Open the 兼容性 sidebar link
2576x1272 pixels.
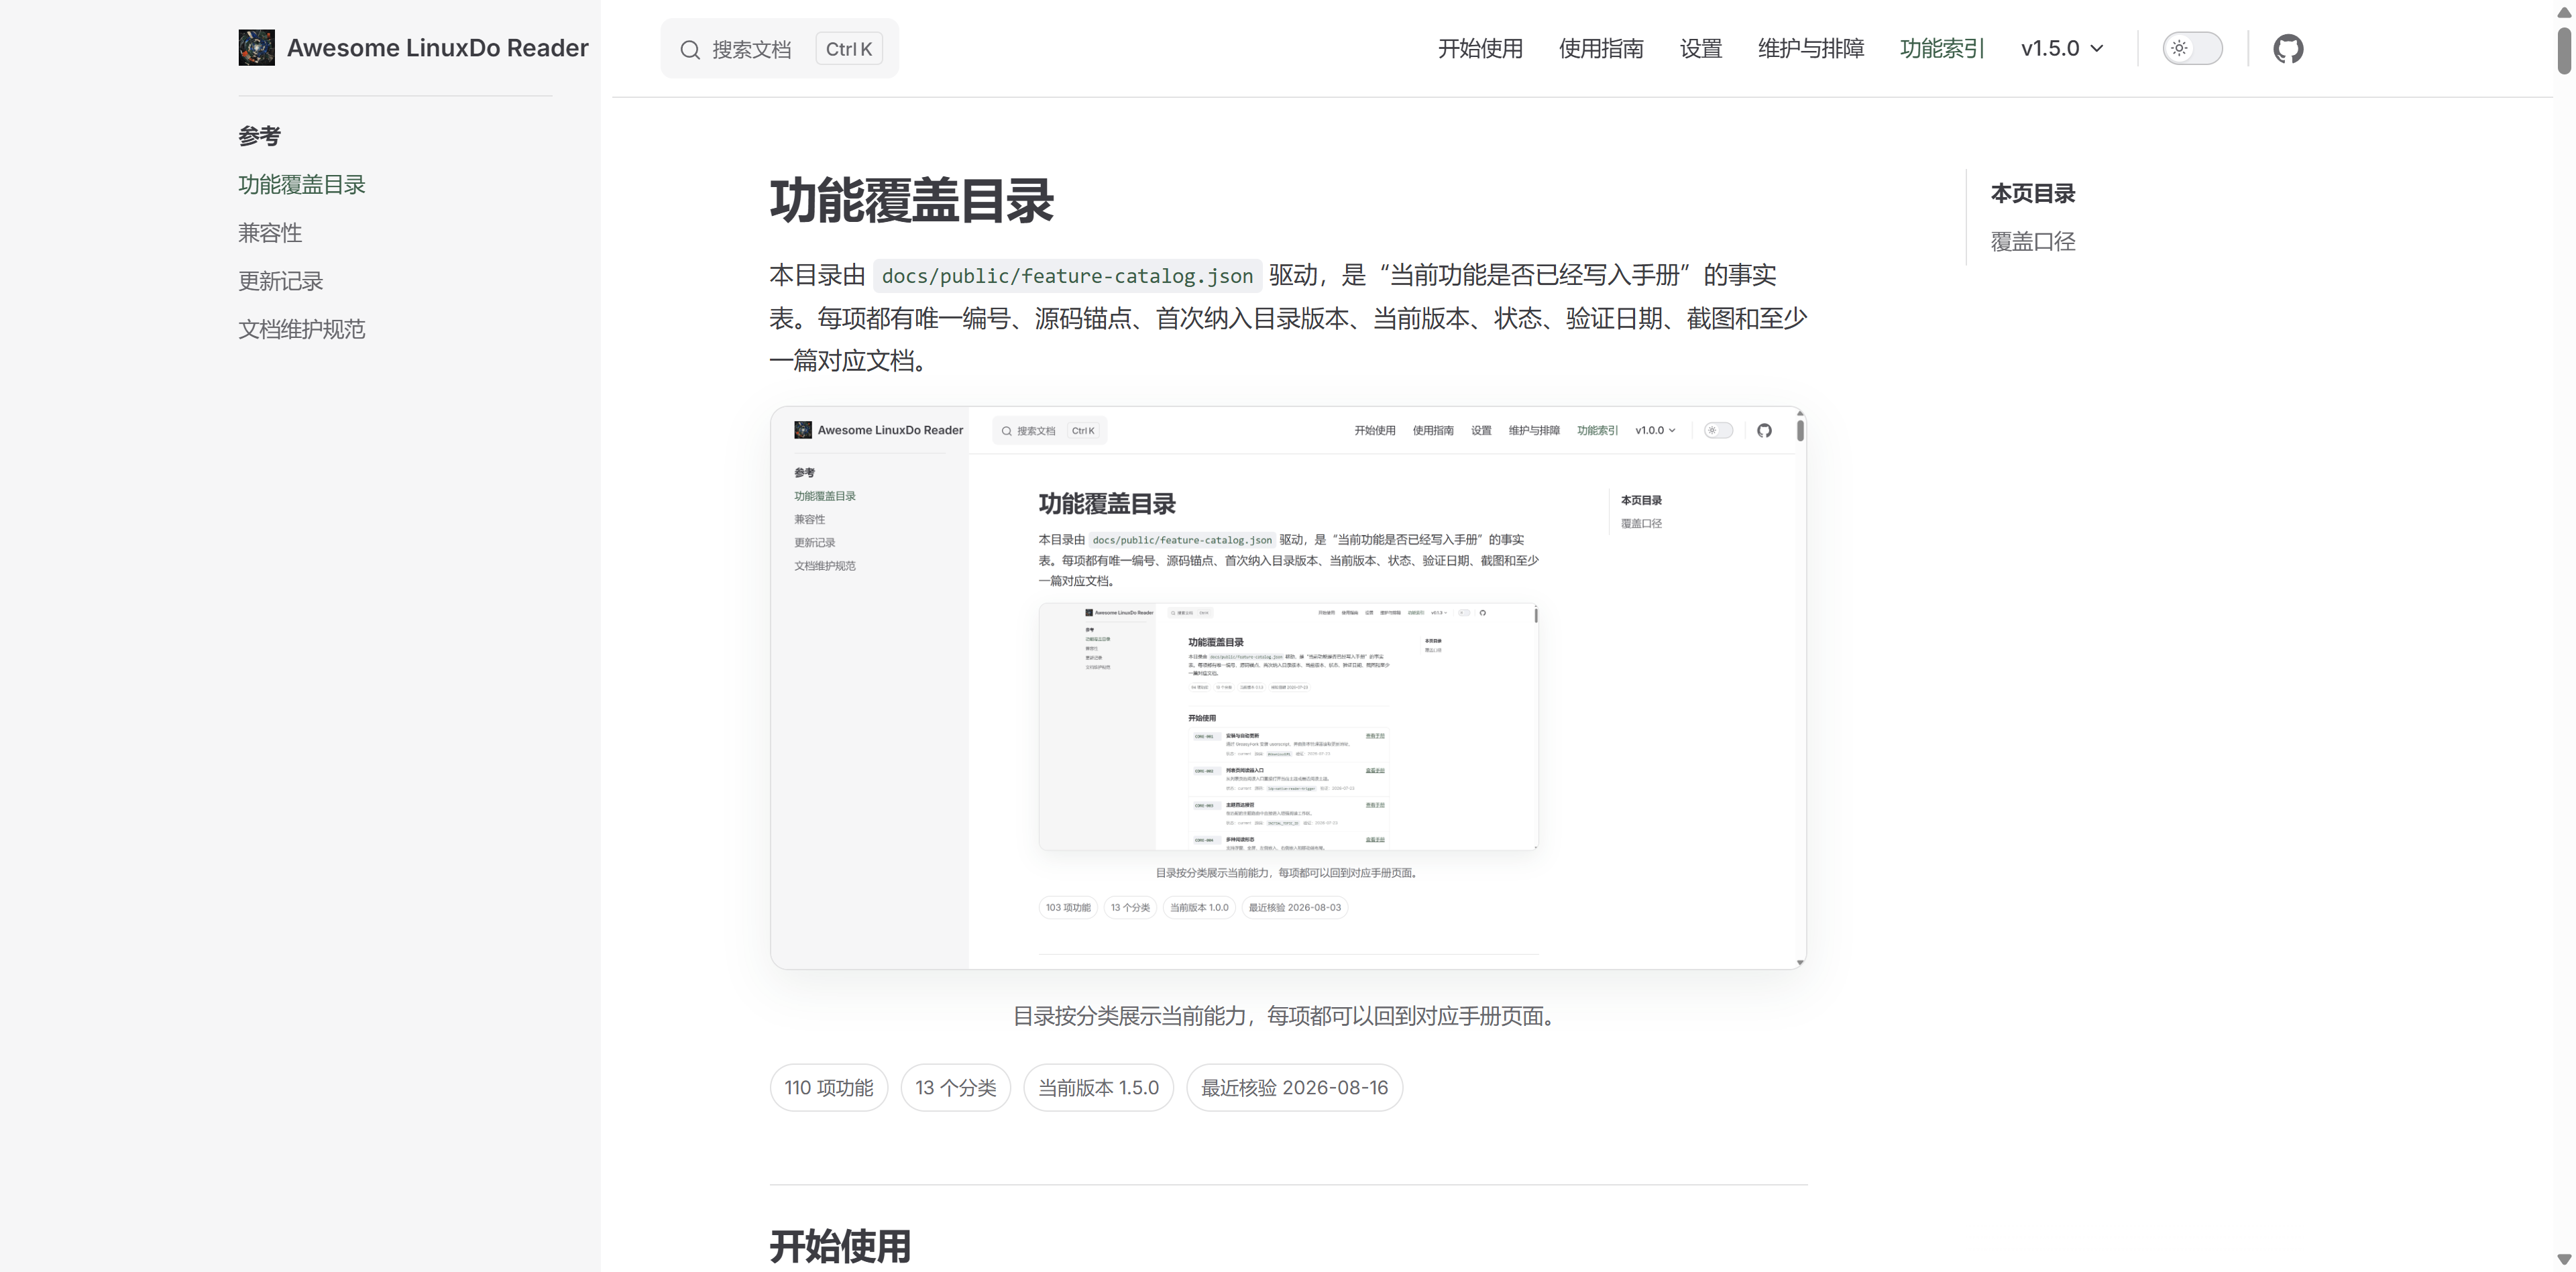tap(270, 233)
